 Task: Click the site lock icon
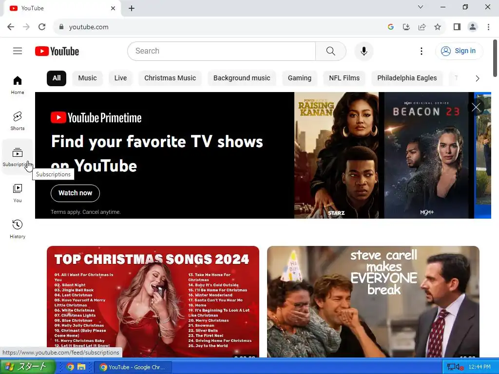tap(61, 27)
